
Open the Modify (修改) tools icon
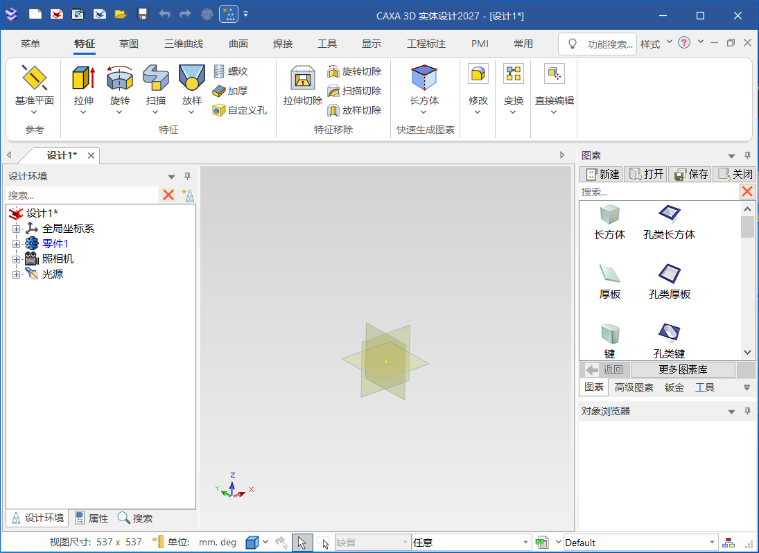pos(478,74)
